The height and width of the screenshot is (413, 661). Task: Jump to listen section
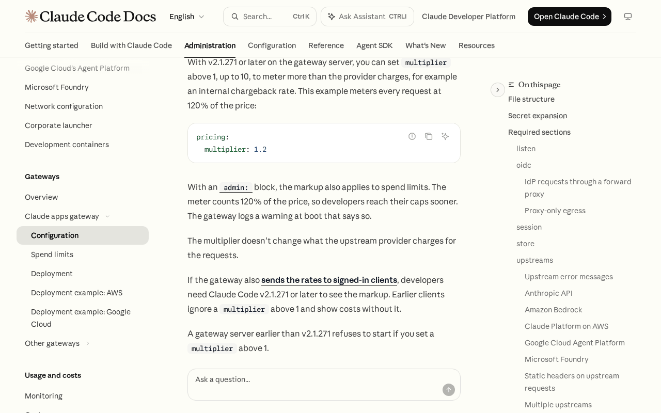point(526,149)
